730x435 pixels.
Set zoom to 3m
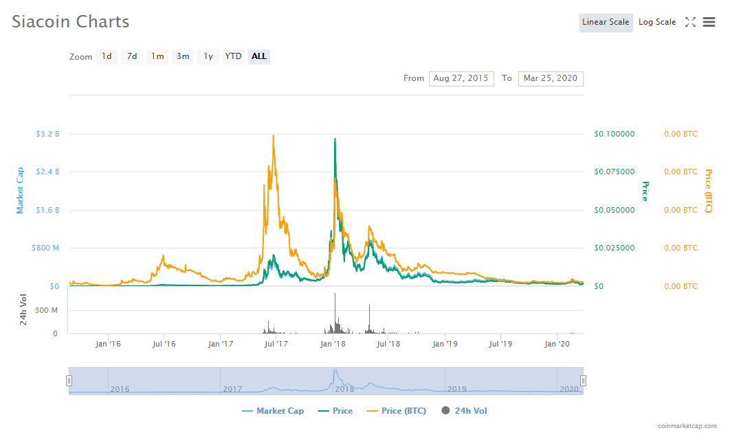click(183, 56)
